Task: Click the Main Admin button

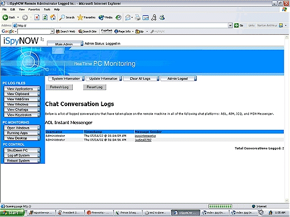Action: point(65,44)
